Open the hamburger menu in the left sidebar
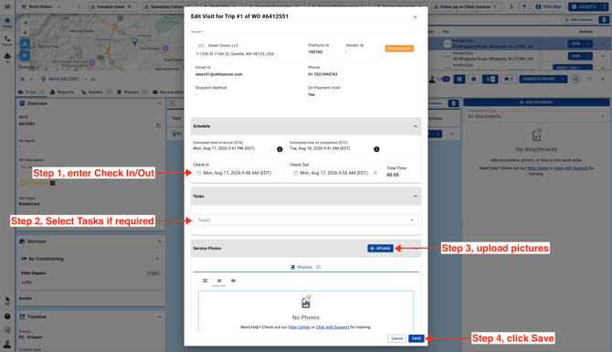 (x=7, y=6)
